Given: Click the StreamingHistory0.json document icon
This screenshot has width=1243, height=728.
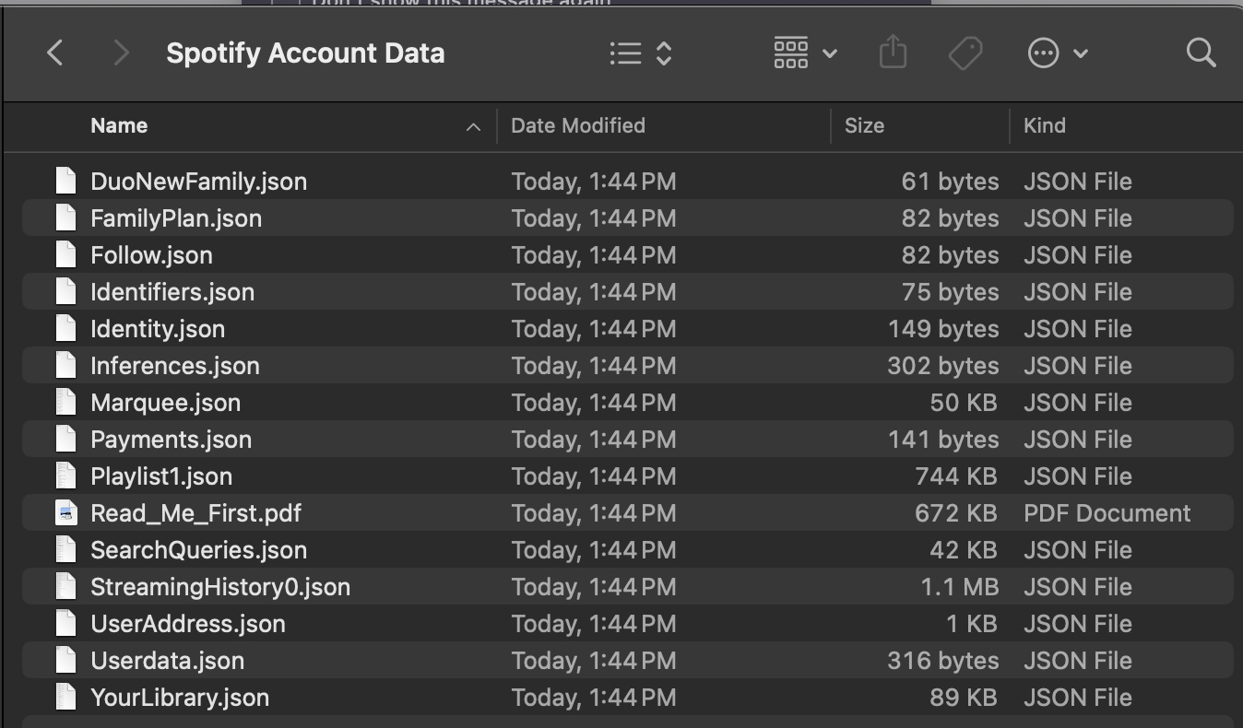Looking at the screenshot, I should click(x=65, y=586).
